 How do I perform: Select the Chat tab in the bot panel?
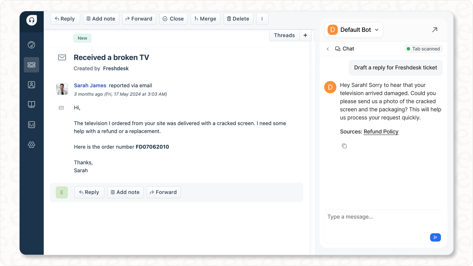click(345, 49)
